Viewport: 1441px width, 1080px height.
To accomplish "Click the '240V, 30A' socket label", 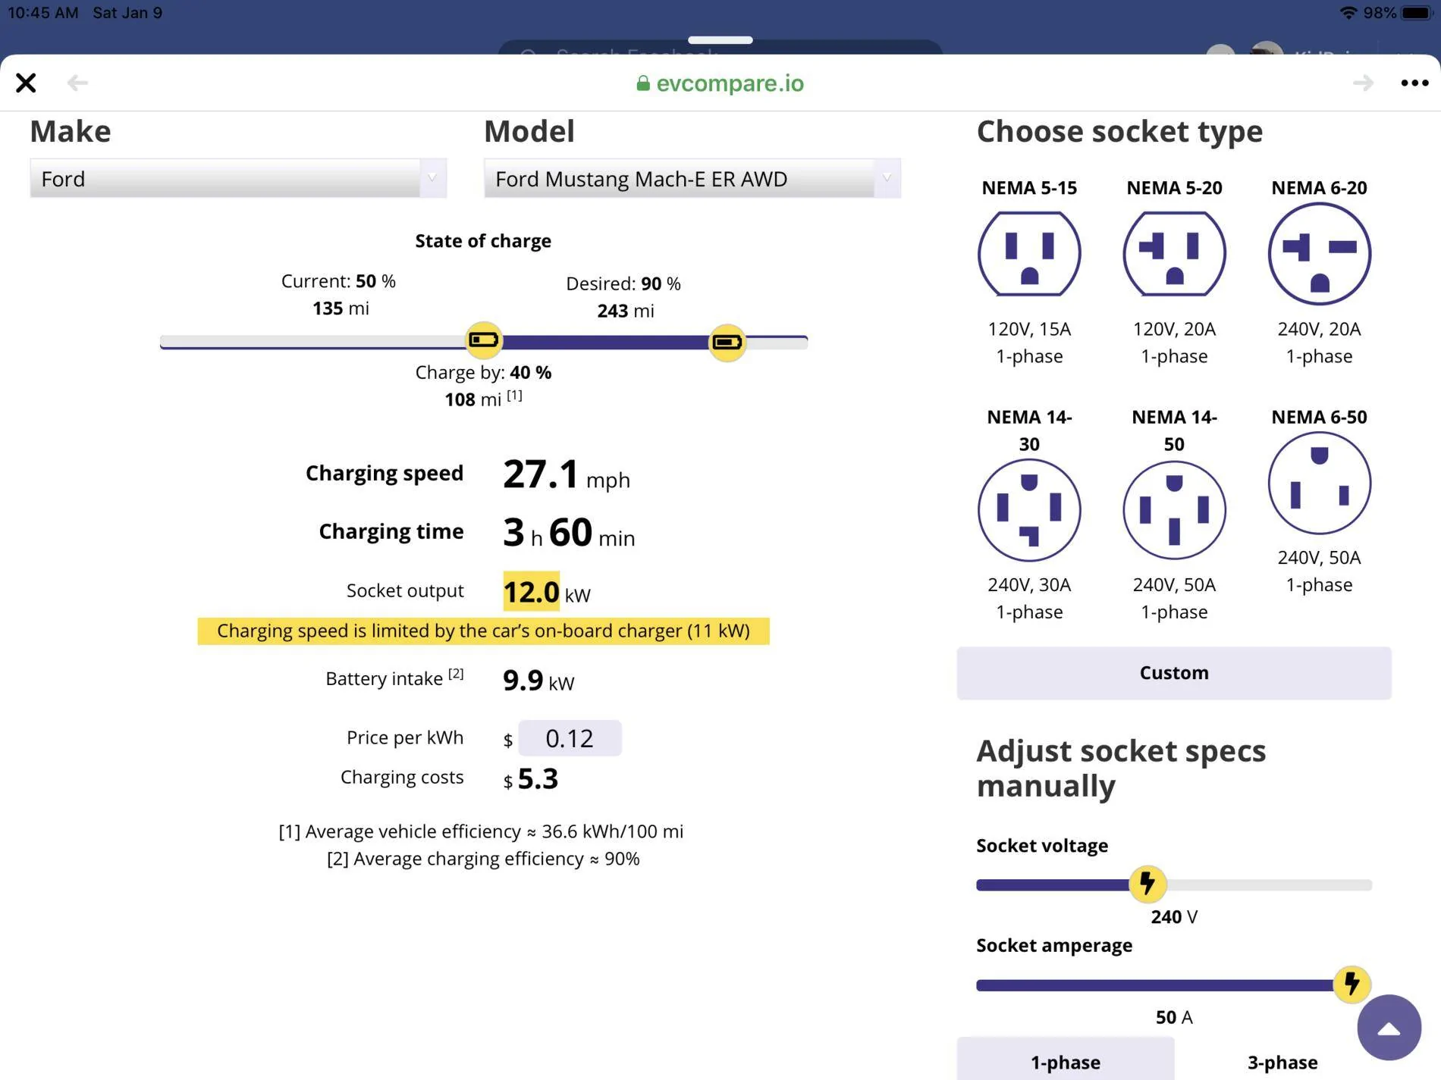I will coord(1029,584).
